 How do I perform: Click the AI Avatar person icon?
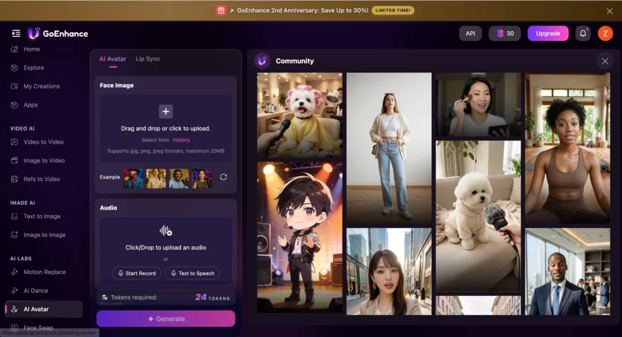[x=15, y=309]
